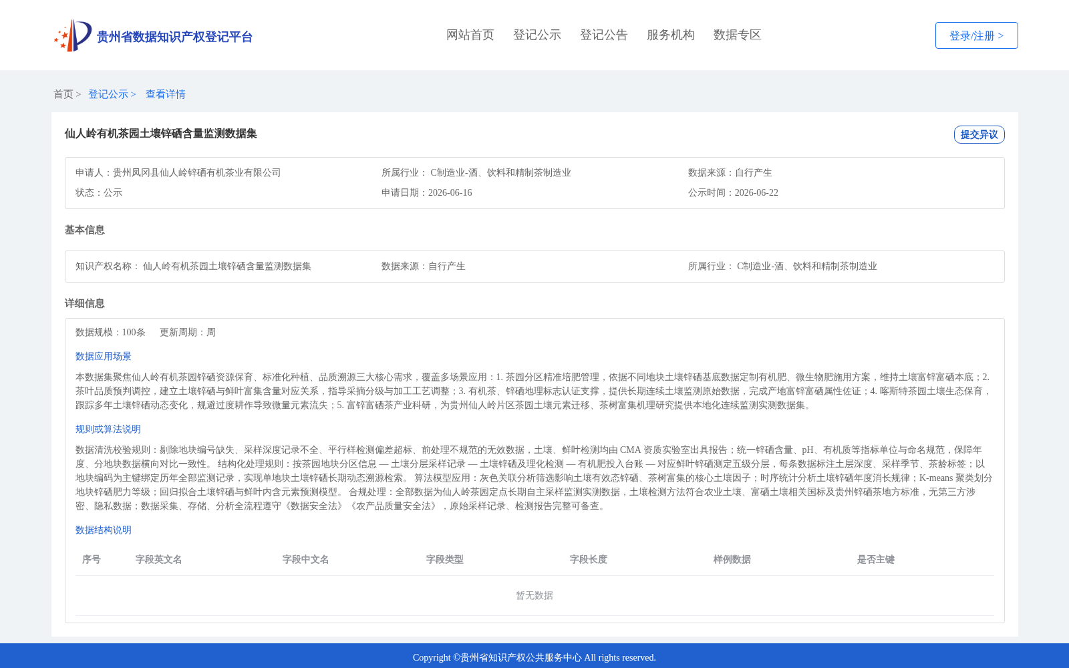Click the 登录/注册 button
The height and width of the screenshot is (668, 1069).
tap(976, 35)
